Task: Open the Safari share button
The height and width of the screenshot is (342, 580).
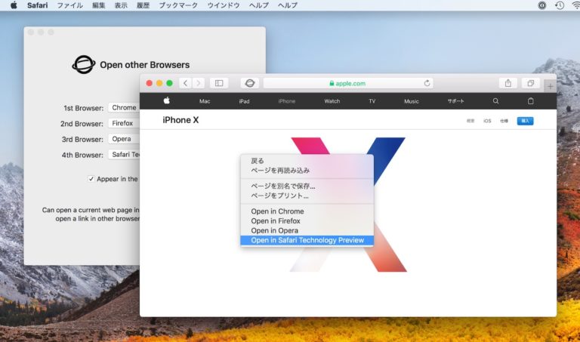Action: coord(508,83)
